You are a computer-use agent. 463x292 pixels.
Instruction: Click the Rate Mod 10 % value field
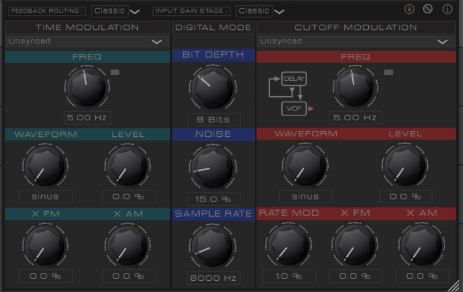tap(289, 276)
